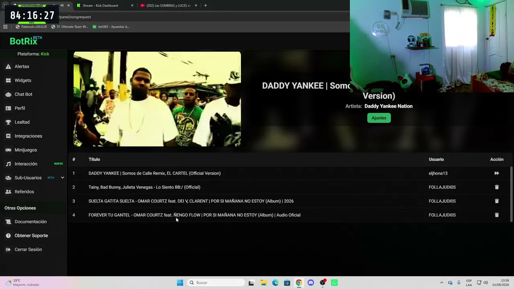Open Discord from the taskbar

pyautogui.click(x=310, y=283)
